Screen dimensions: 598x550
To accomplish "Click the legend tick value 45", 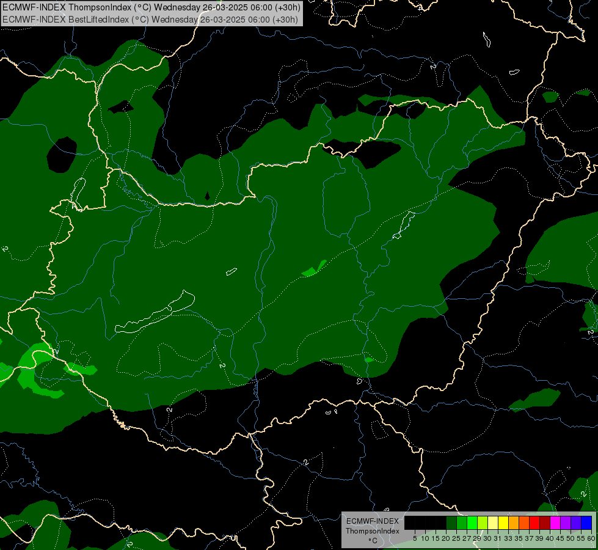I will (560, 538).
